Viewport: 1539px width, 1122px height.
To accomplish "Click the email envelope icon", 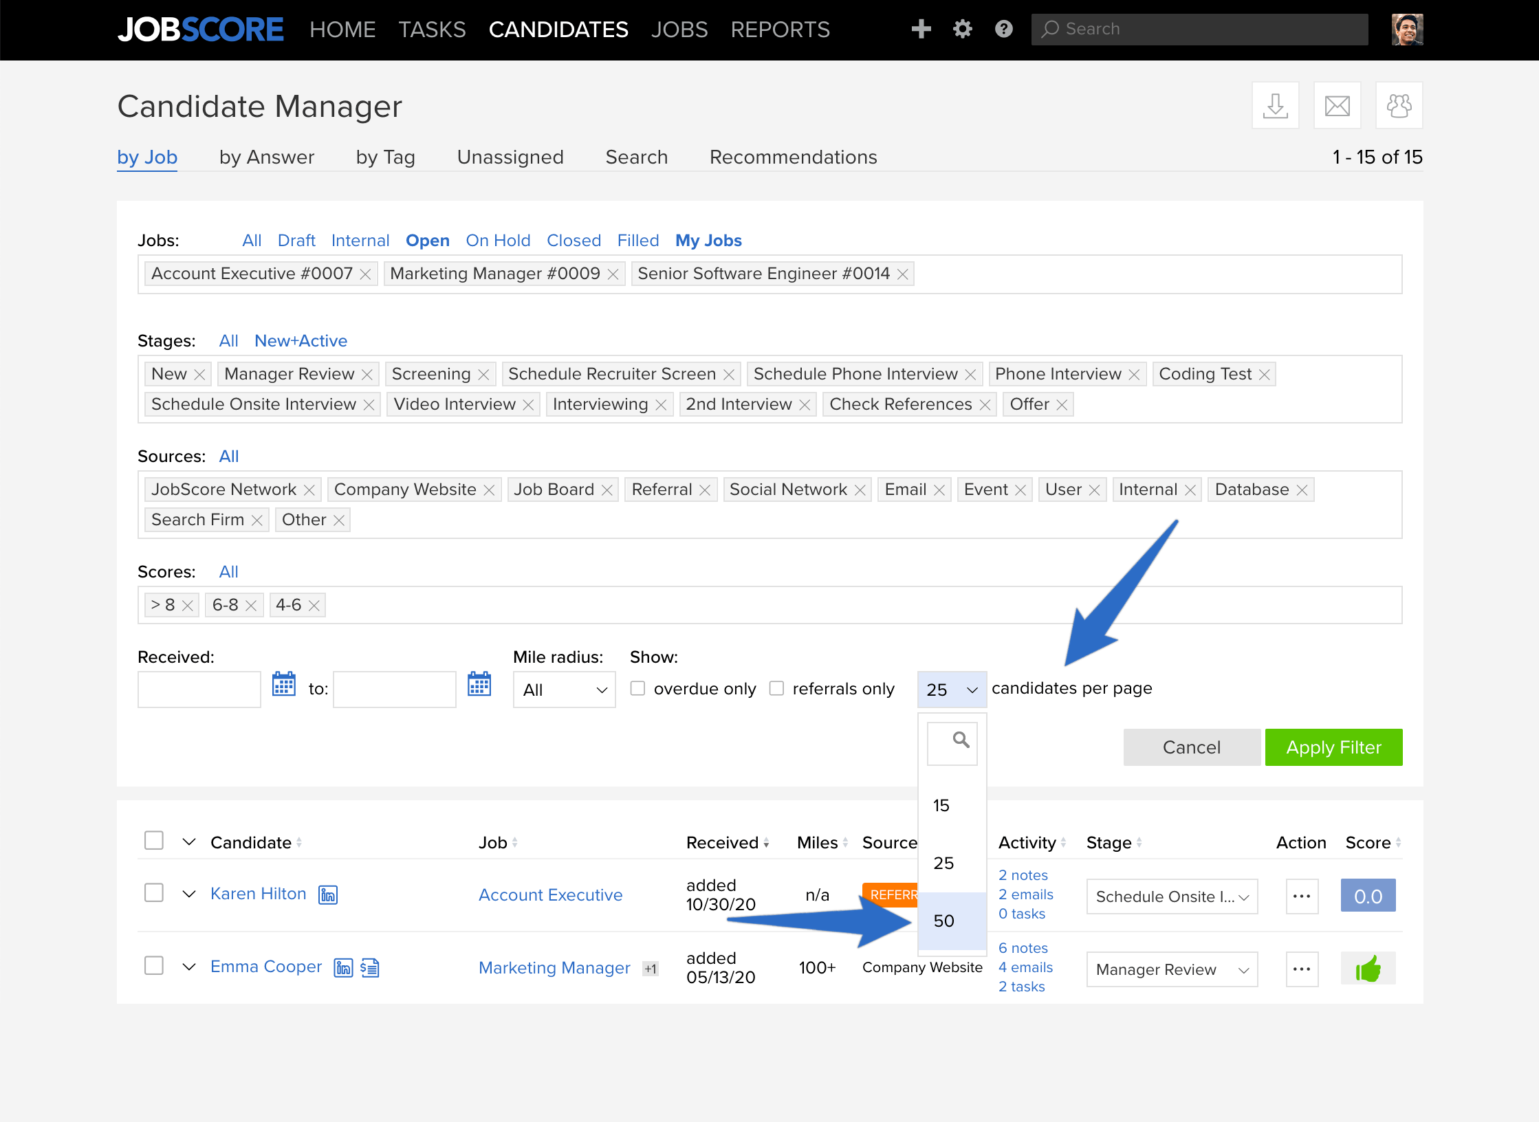I will click(x=1338, y=106).
